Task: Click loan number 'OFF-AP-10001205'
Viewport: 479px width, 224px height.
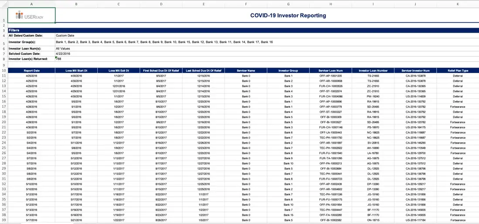Action: pos(330,76)
